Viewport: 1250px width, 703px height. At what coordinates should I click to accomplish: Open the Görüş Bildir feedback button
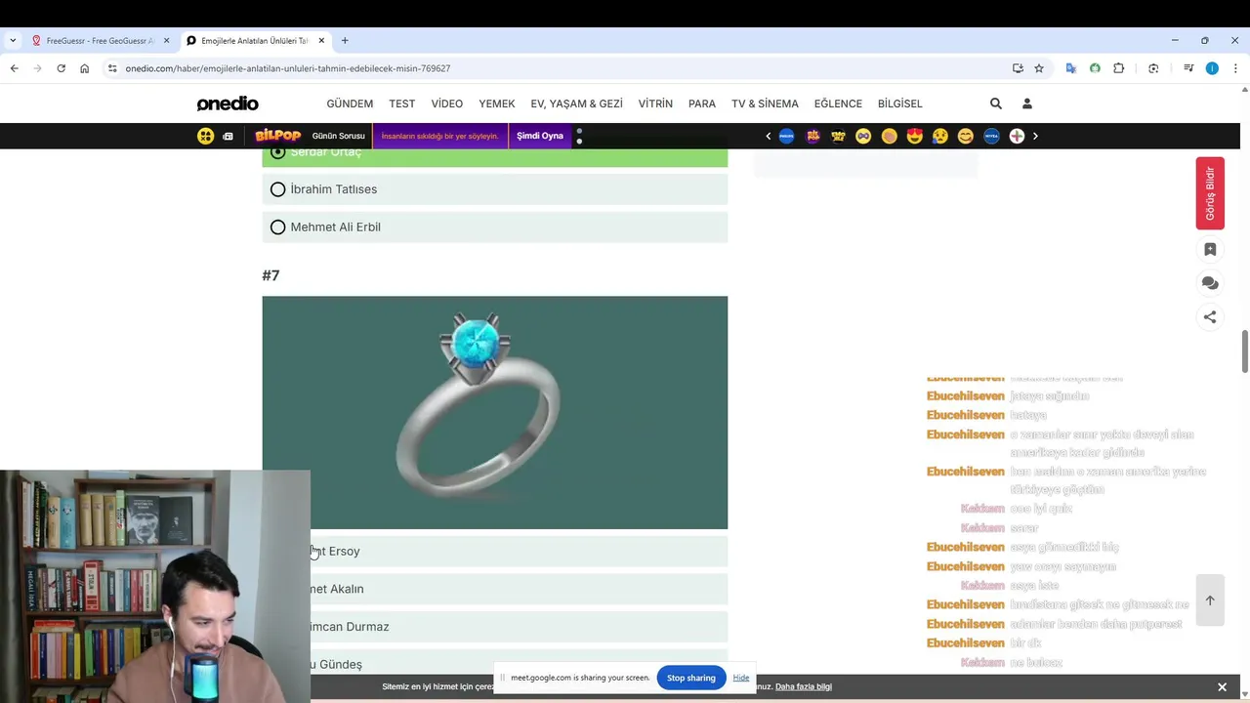pyautogui.click(x=1210, y=193)
